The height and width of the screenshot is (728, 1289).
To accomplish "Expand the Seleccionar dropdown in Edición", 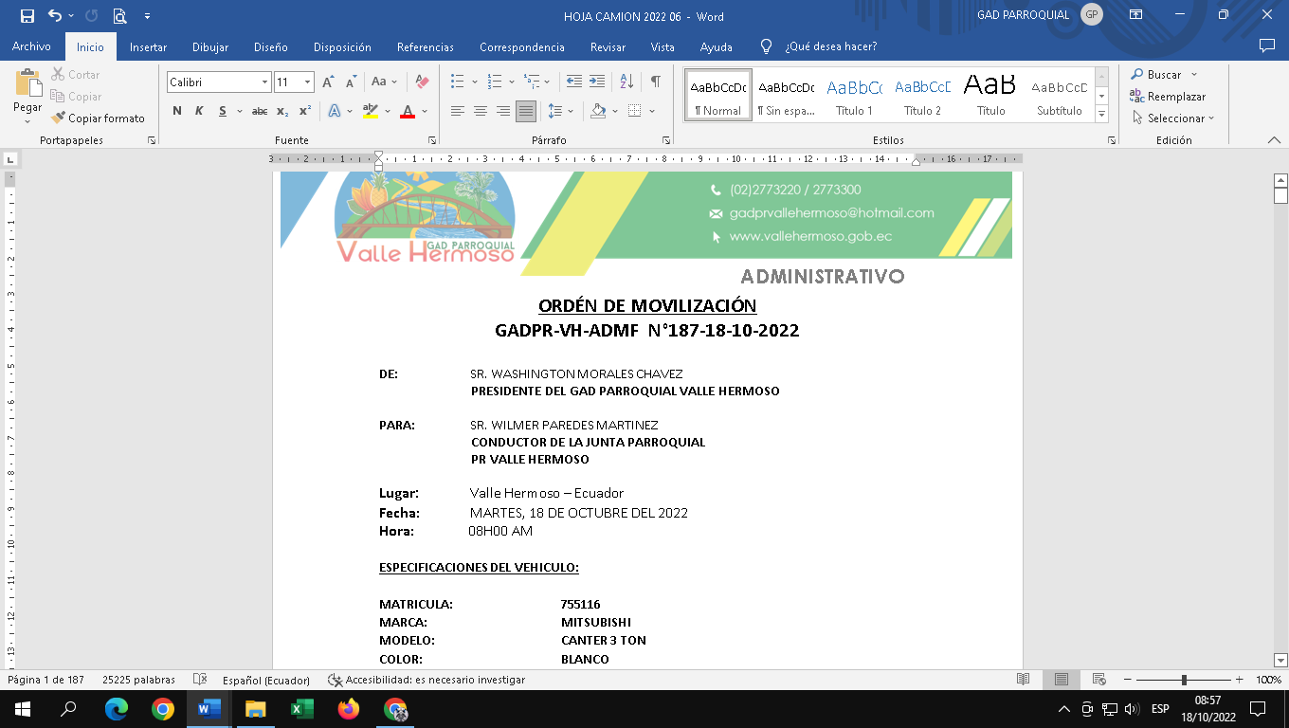I will pyautogui.click(x=1175, y=118).
